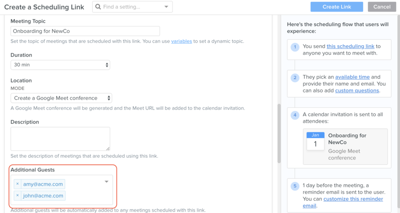Click the Meeting Topic input field
Viewport: 400px width, 213px height.
pos(85,31)
